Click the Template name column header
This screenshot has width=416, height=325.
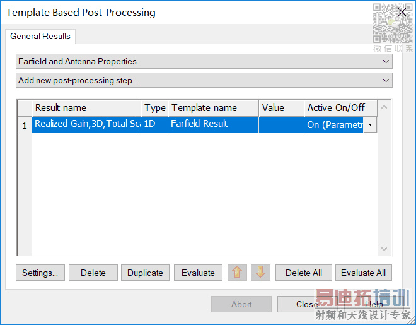coord(213,108)
